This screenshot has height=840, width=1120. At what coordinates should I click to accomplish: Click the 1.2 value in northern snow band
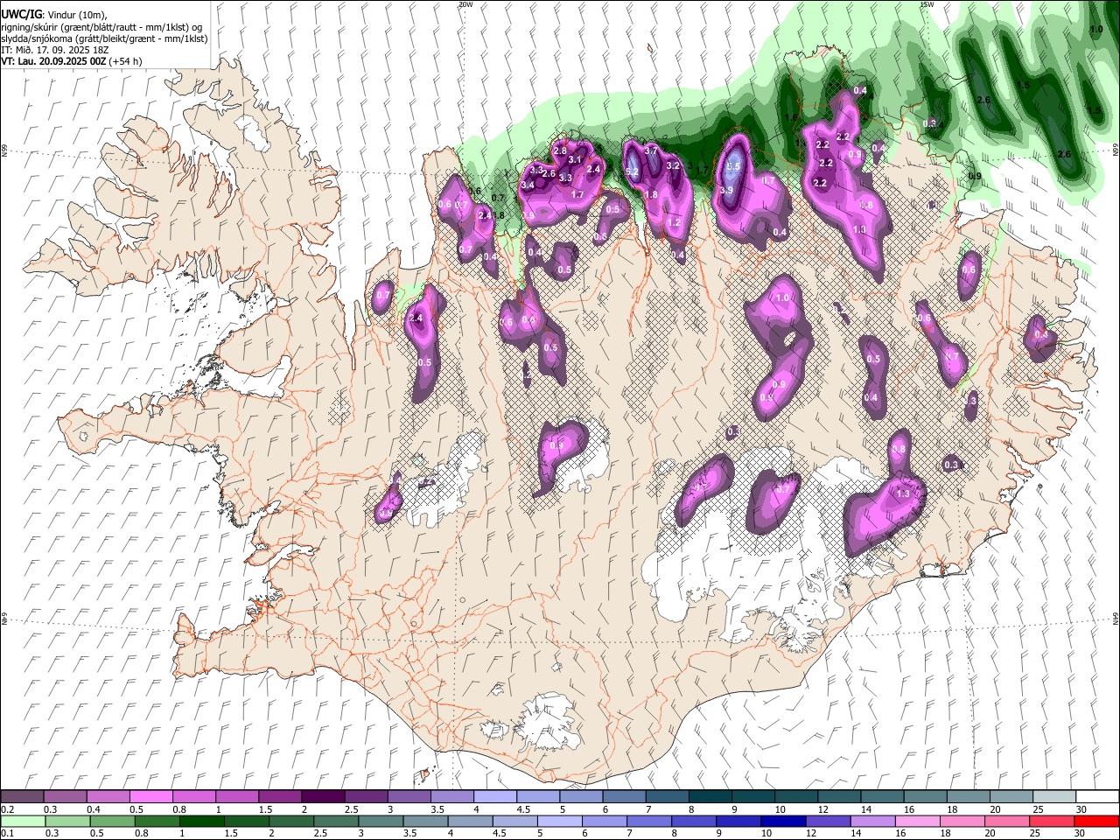coord(674,223)
